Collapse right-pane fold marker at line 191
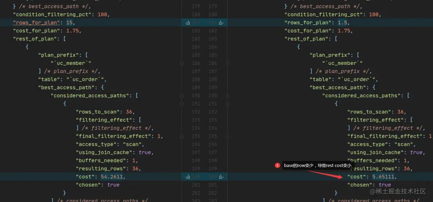The image size is (433, 202). click(x=227, y=104)
